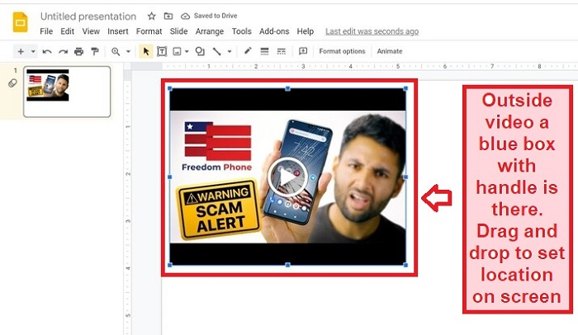Click the Animate button
The width and height of the screenshot is (578, 335).
(390, 51)
